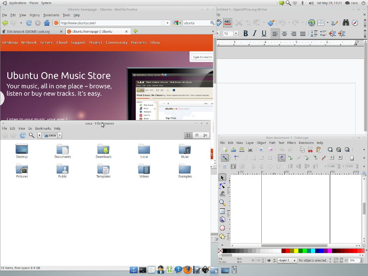Select the ellipse tool in Inkscape
Image resolution: width=368 pixels, height=276 pixels.
point(222,228)
